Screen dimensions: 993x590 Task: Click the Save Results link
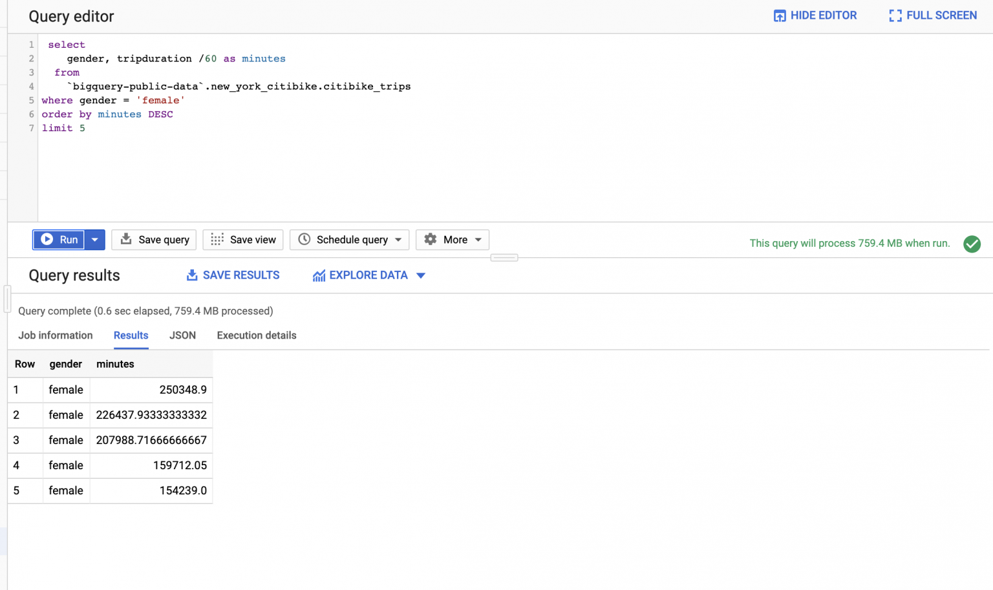[240, 275]
